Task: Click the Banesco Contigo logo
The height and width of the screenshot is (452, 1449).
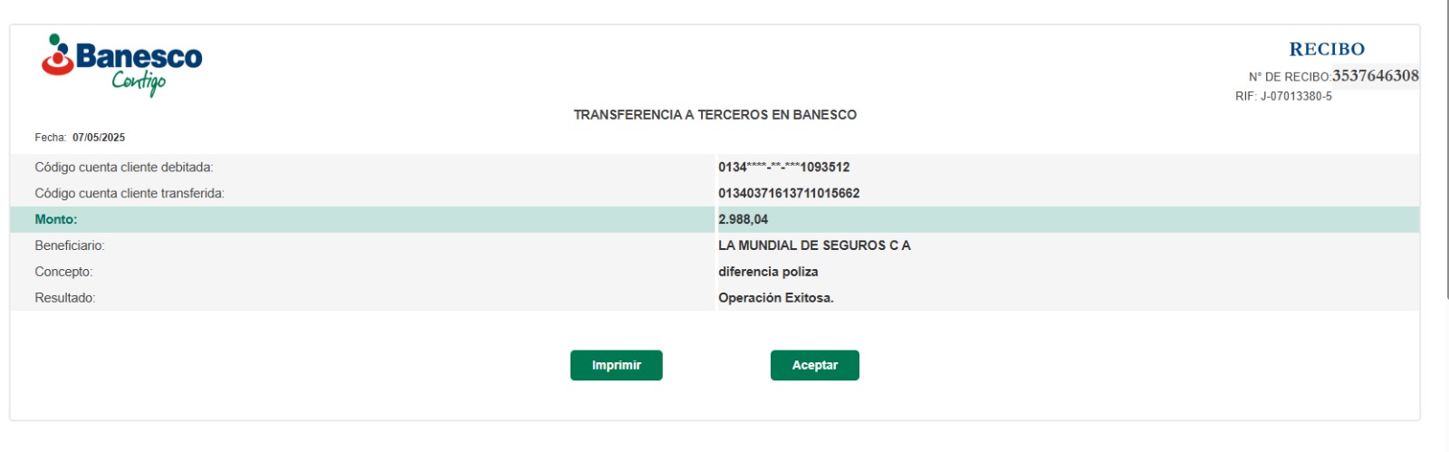Action: 121,63
